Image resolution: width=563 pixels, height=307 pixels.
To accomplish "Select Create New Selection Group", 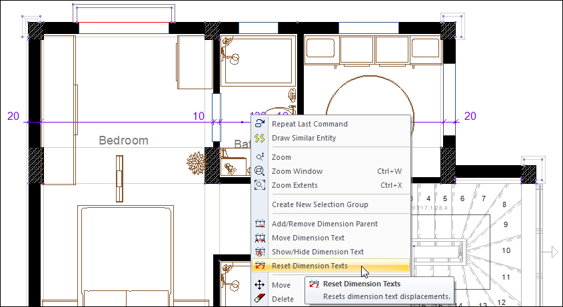I will click(320, 204).
